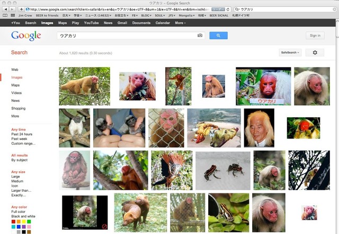This screenshot has height=234, width=339.
Task: Pick the green color swatch
Action: 29,222
